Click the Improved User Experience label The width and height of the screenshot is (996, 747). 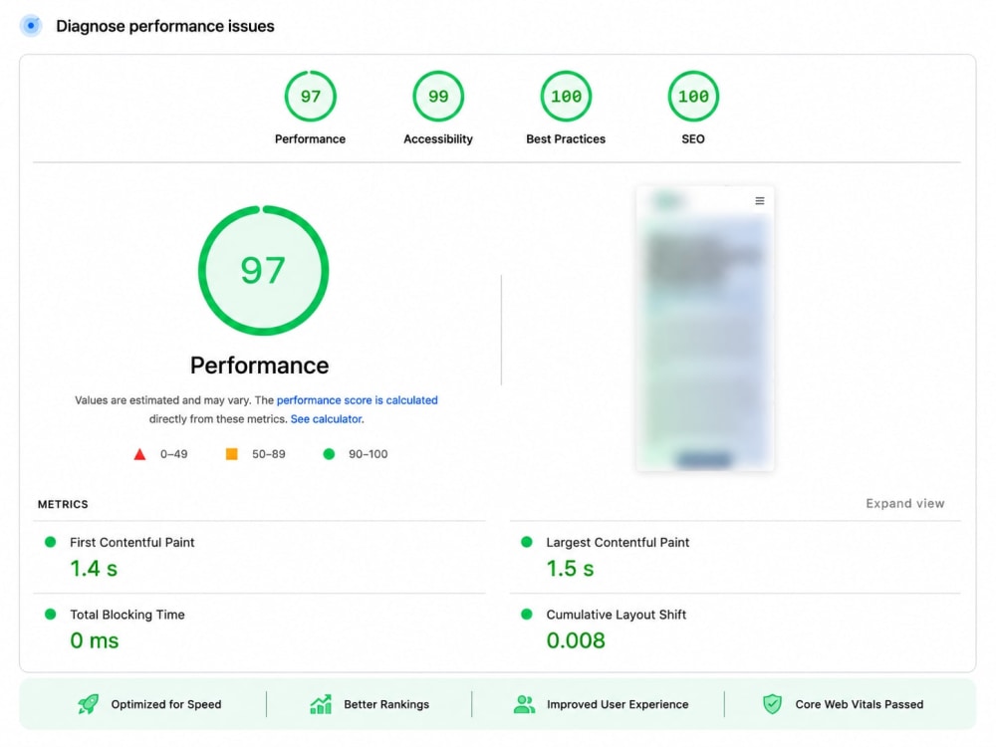tap(618, 704)
